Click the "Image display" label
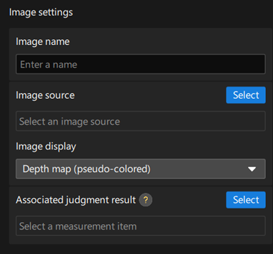The image size is (273, 254). tap(46, 146)
